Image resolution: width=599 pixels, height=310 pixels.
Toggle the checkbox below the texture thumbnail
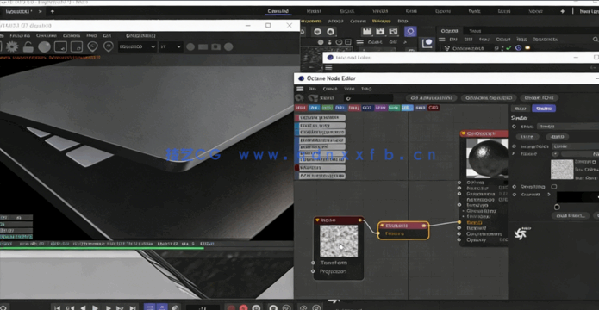coord(554,187)
